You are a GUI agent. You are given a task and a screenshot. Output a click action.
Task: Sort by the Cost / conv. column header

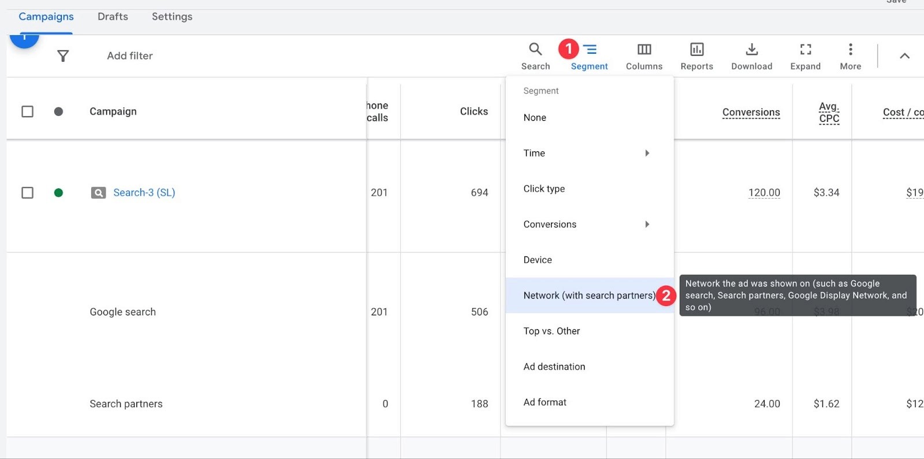click(903, 113)
